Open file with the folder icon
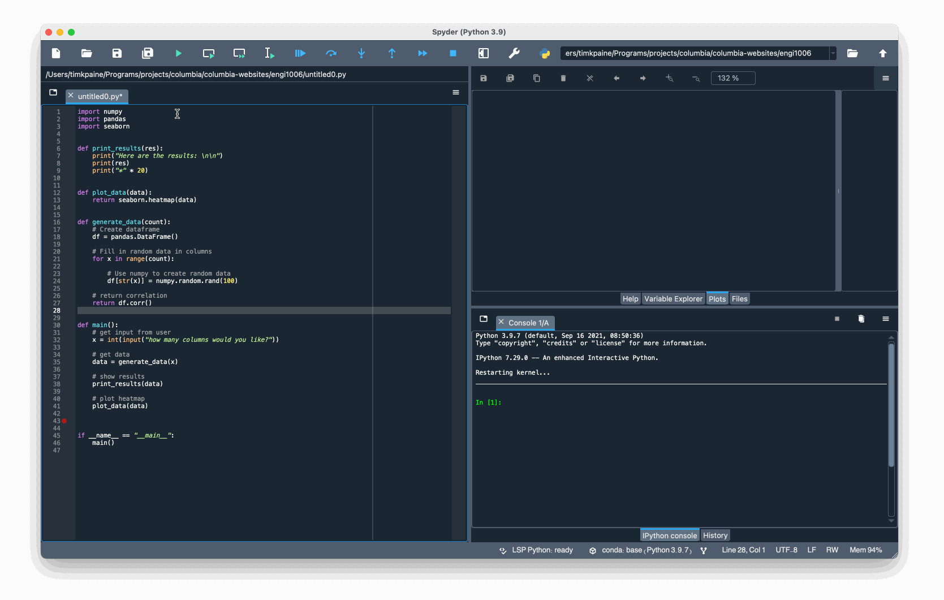 (x=87, y=53)
